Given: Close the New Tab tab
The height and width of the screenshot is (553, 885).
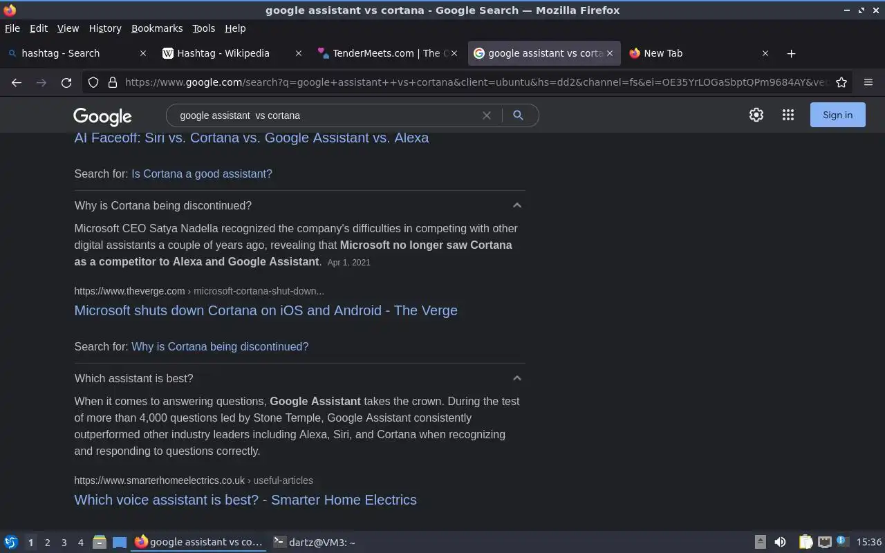Looking at the screenshot, I should click(x=765, y=53).
